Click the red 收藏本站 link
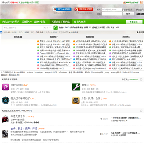 (x=14, y=2)
